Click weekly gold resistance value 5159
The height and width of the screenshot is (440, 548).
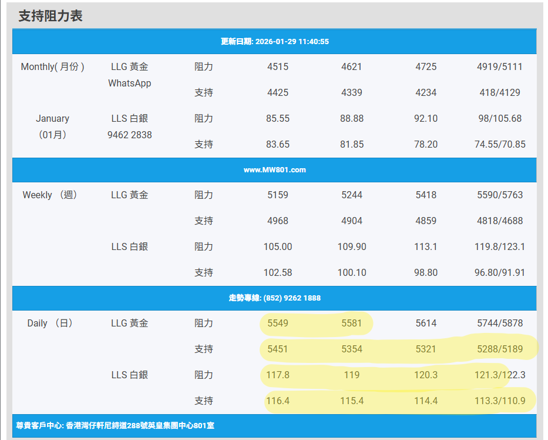(x=278, y=195)
